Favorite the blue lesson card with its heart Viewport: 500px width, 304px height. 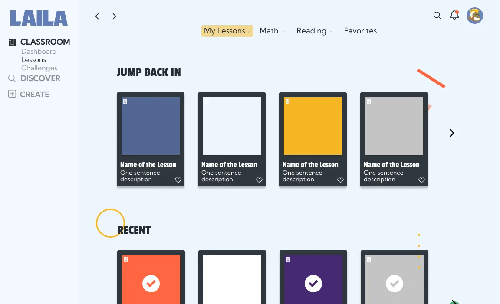pyautogui.click(x=178, y=180)
